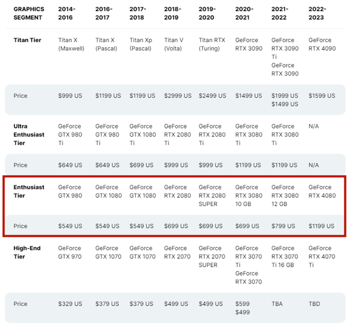Click the TBA High-End price cell
This screenshot has height=323, width=350.
tap(277, 304)
